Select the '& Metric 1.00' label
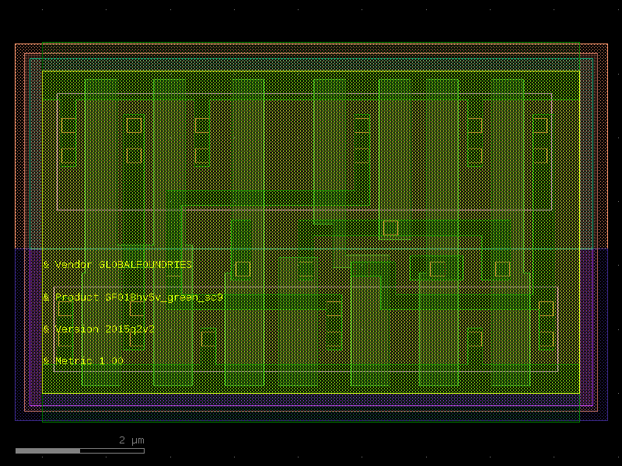The height and width of the screenshot is (466, 622). click(x=83, y=361)
